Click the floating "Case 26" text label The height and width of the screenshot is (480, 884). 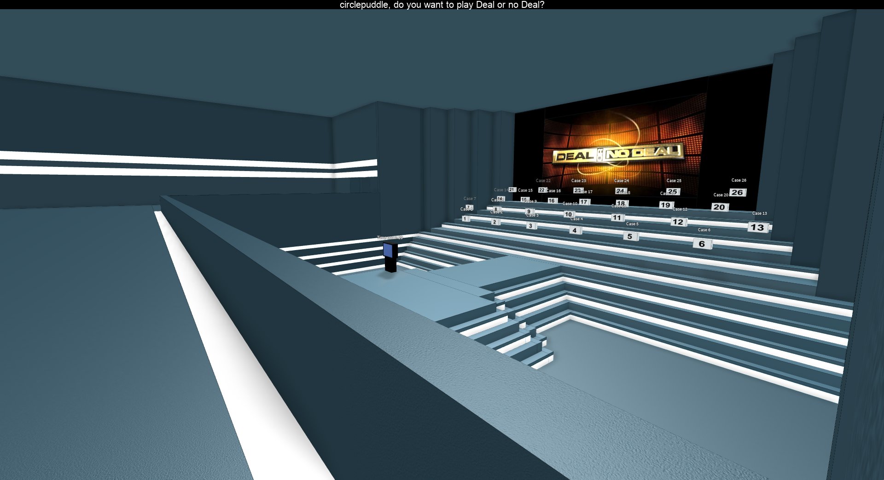pyautogui.click(x=739, y=180)
